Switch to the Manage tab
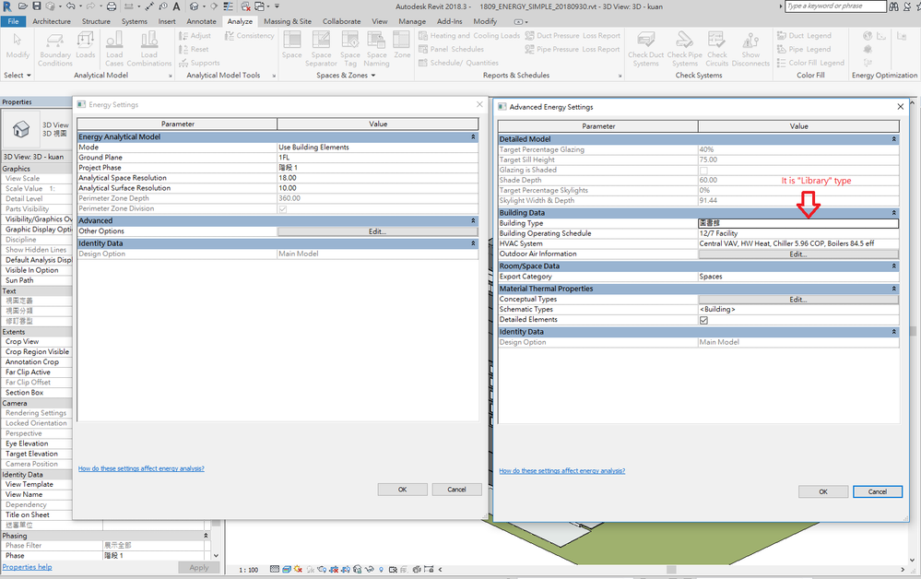Viewport: 921px width, 579px height. click(412, 21)
